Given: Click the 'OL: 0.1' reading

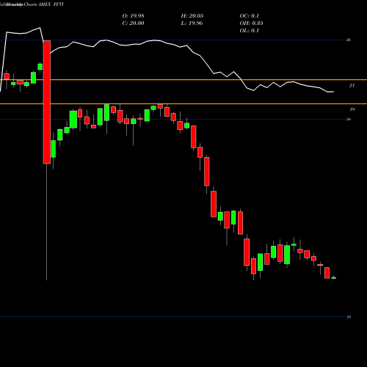Looking at the screenshot, I should click(249, 31).
